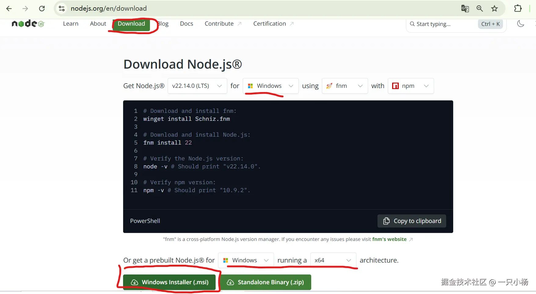Click the '# Download and install fnm:' comment
536x294 pixels.
(190, 111)
